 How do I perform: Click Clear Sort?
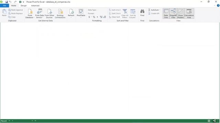pyautogui.click(x=114, y=17)
